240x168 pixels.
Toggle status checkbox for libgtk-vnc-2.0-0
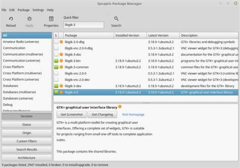pos(56,73)
